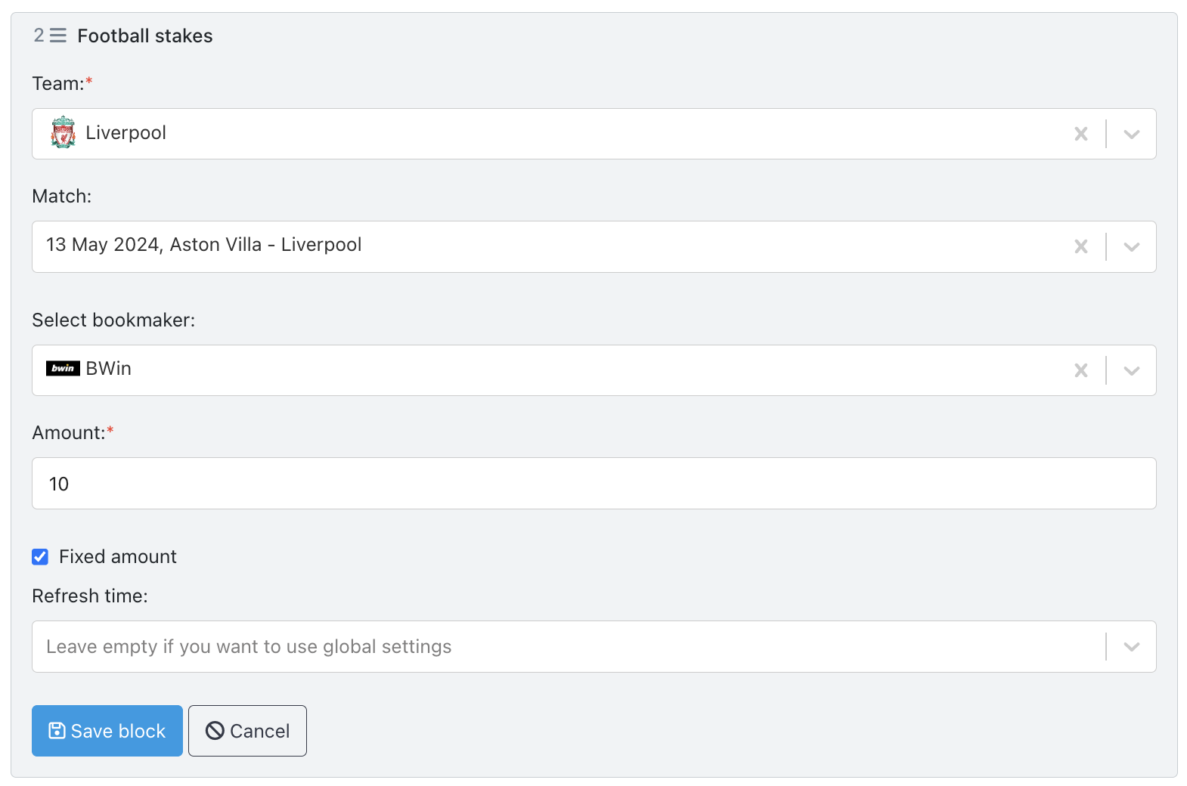
Task: Uncheck the Fixed amount checkbox
Action: pos(40,557)
